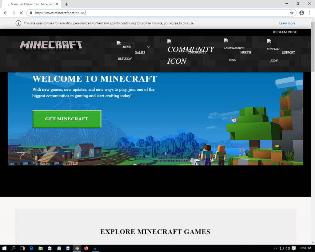Click the page vertical scrollbar thumb
This screenshot has height=252, width=315.
point(313,47)
